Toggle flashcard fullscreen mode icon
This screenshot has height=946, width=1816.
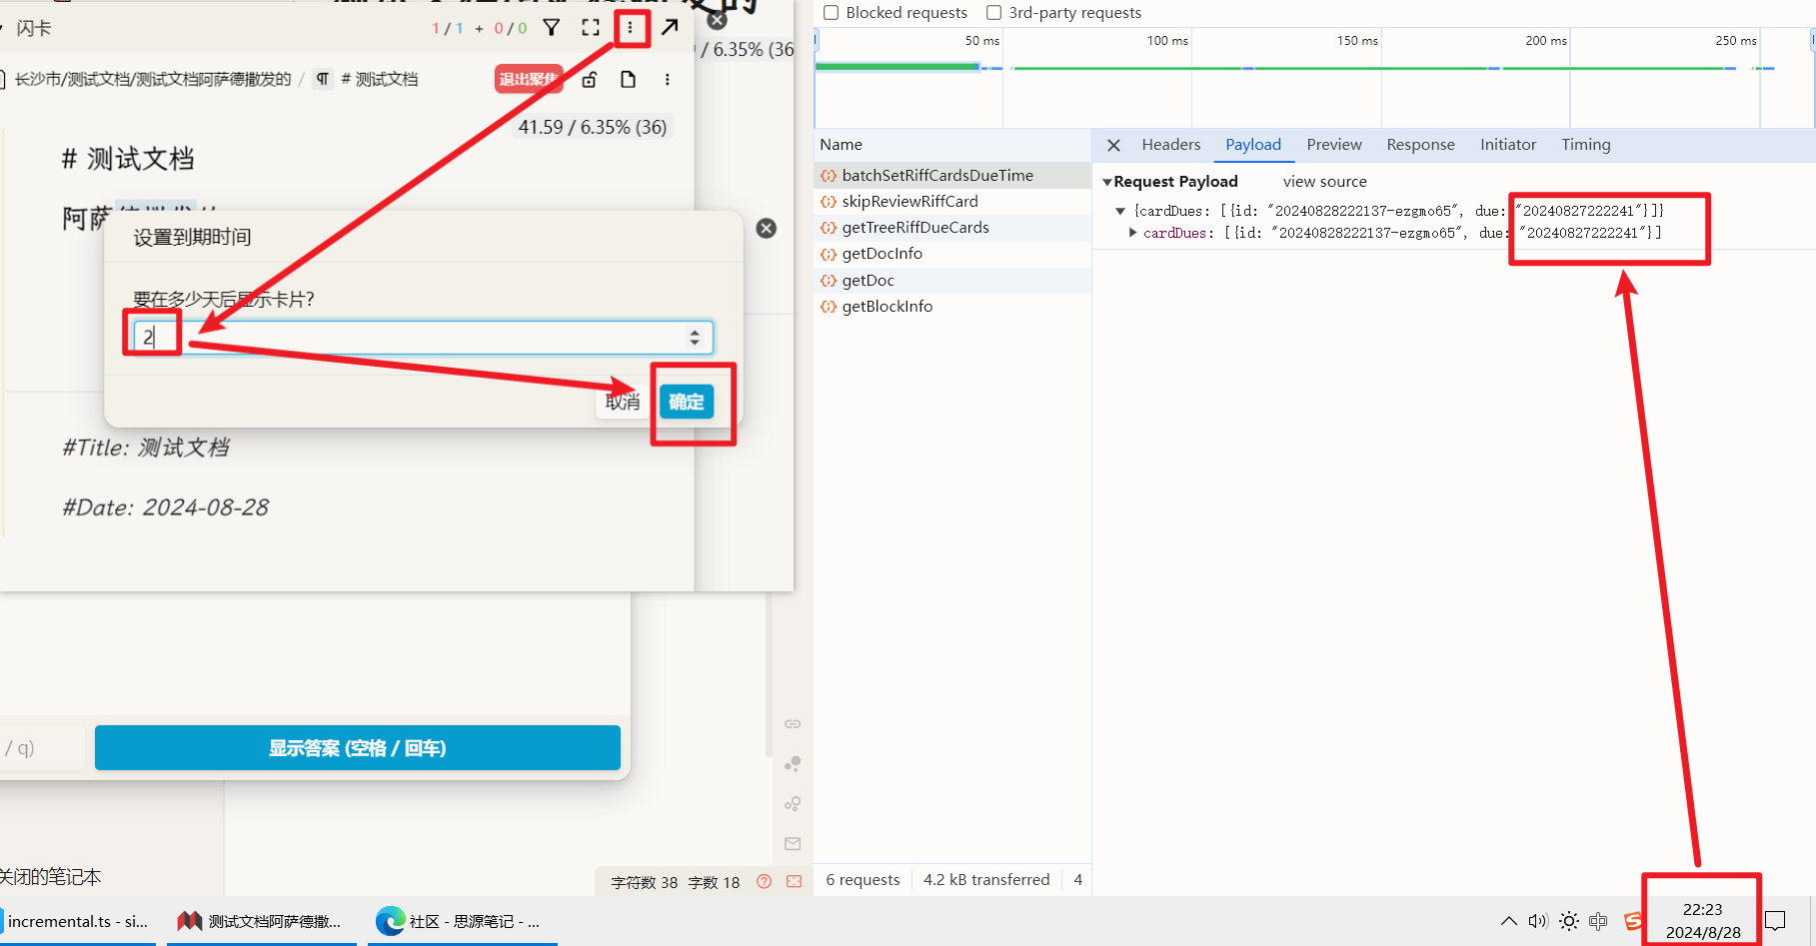[x=591, y=28]
